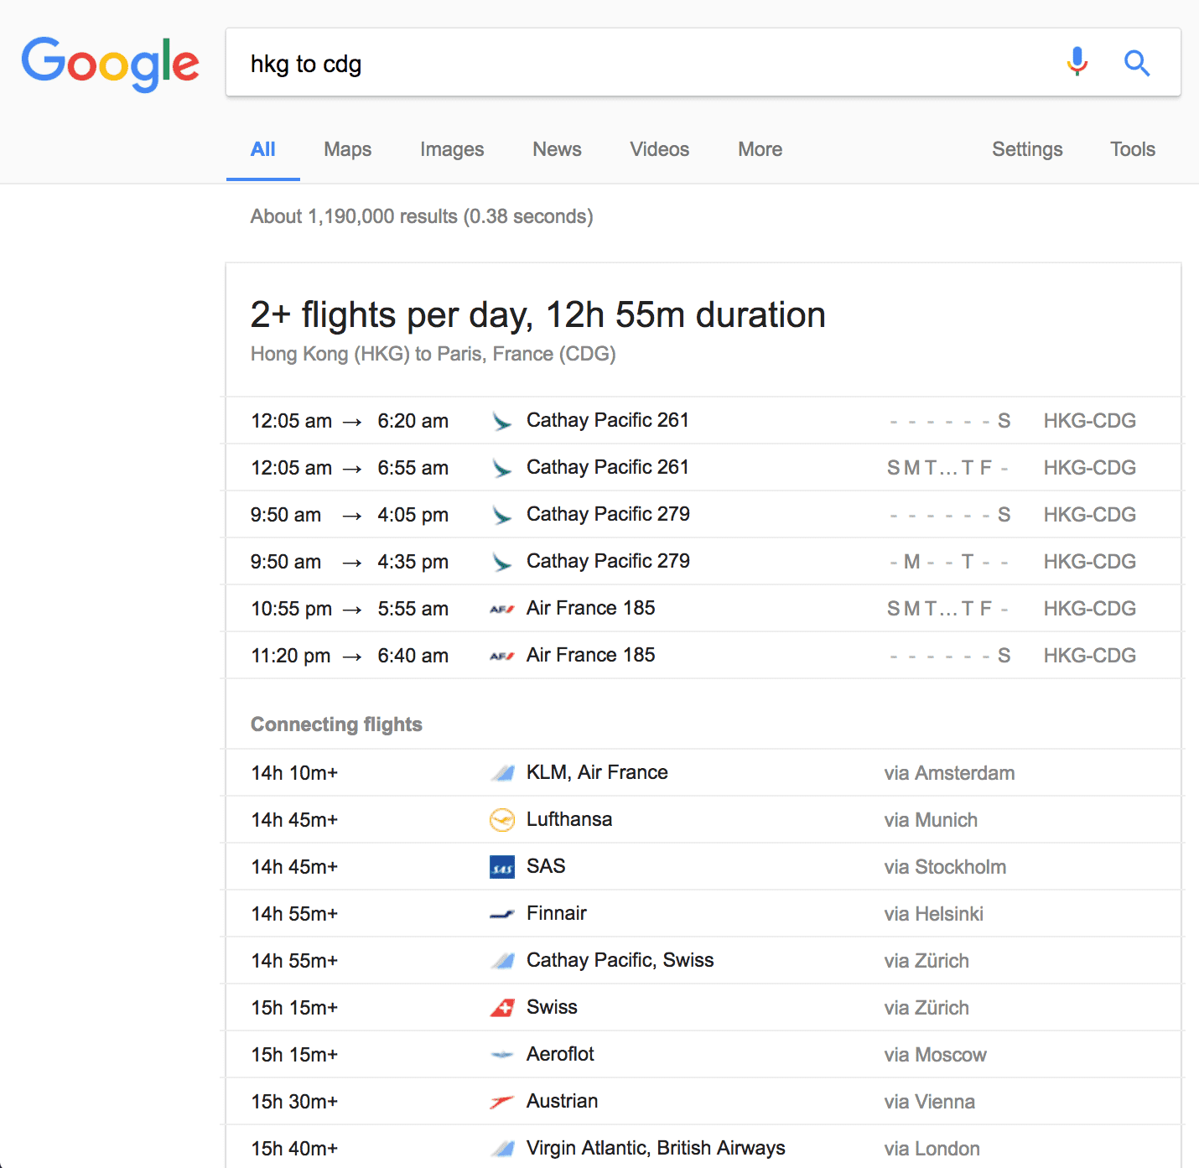Click icon beside Cathay Pacific, Swiss
This screenshot has height=1168, width=1199.
[x=501, y=961]
